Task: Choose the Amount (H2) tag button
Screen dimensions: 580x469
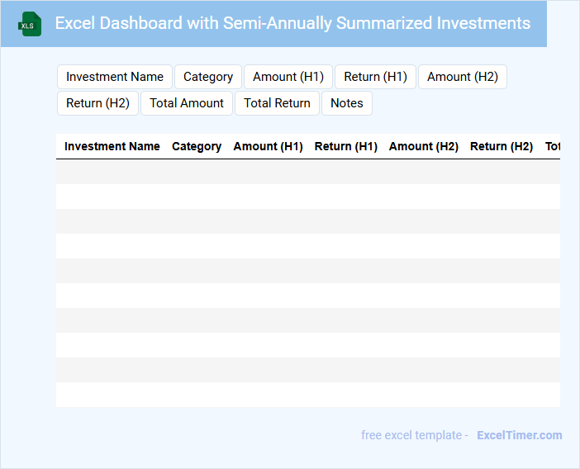Action: (463, 77)
